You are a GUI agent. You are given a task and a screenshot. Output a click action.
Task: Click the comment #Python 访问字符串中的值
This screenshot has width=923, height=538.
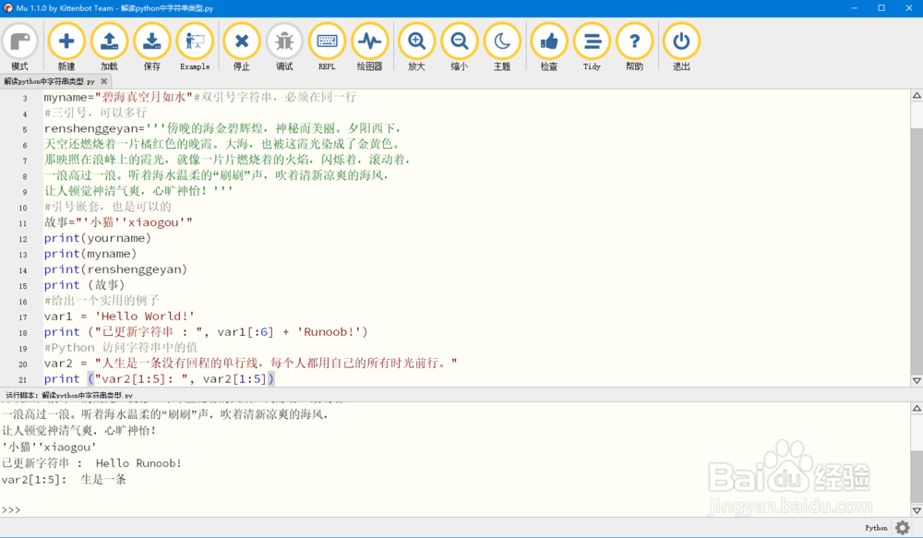coord(121,347)
